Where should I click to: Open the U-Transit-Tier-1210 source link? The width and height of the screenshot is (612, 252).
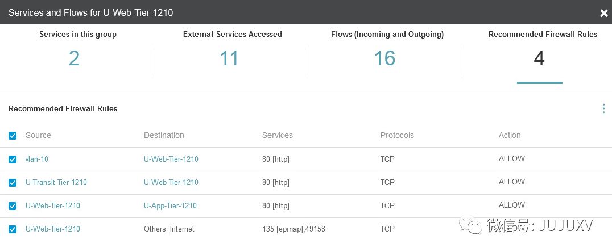click(x=56, y=183)
